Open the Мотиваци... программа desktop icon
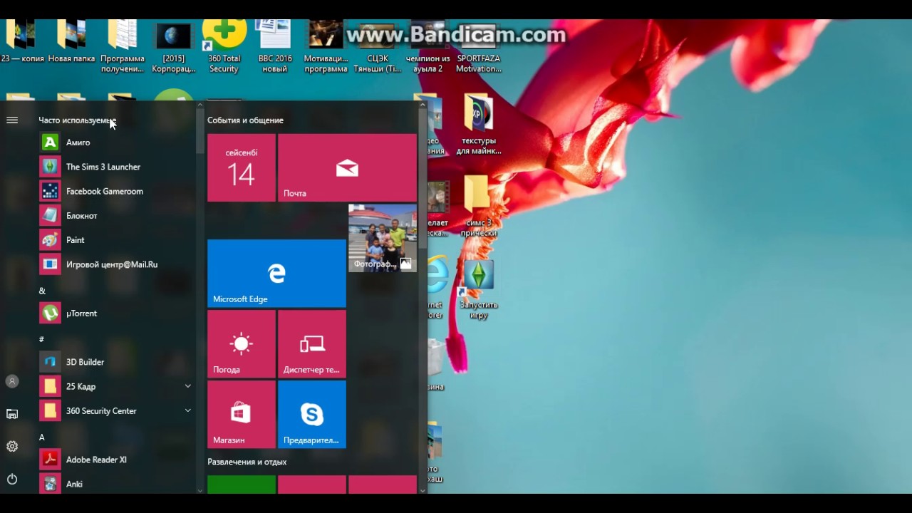Viewport: 912px width, 513px height. pyautogui.click(x=326, y=46)
